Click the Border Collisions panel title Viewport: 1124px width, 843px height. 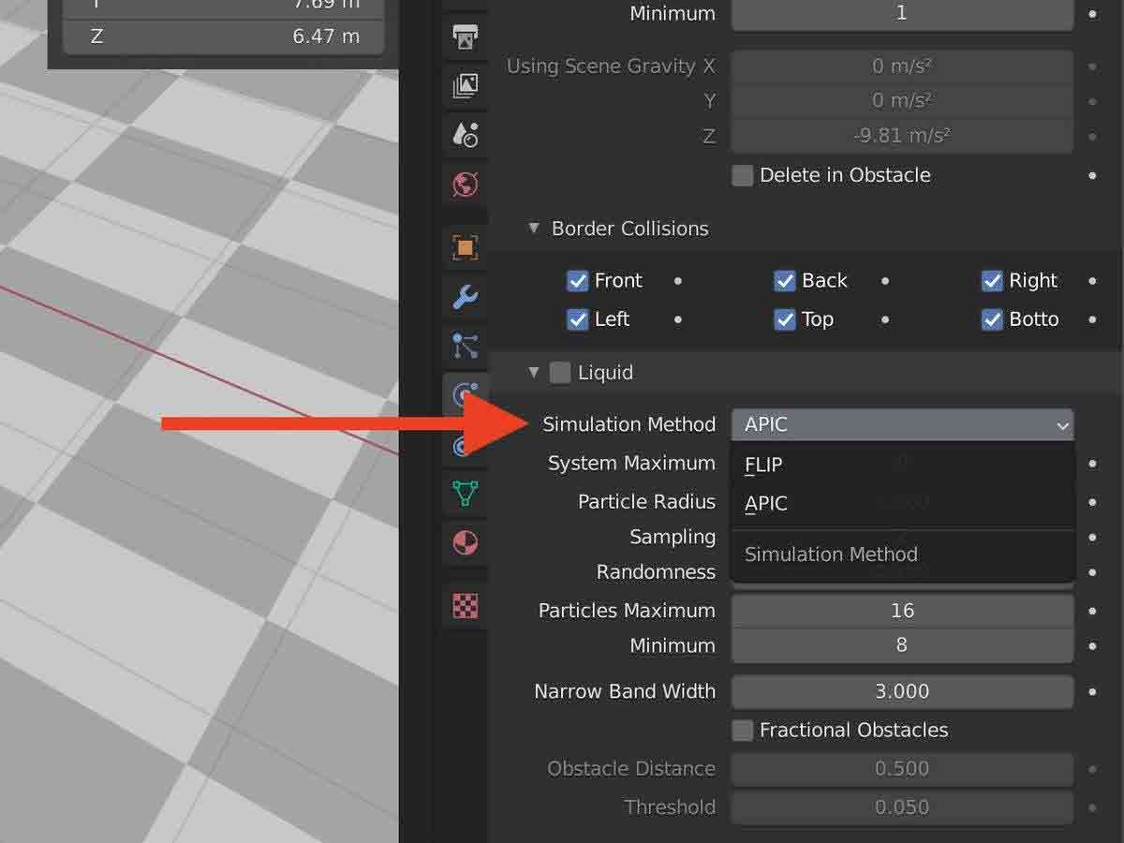pos(630,229)
